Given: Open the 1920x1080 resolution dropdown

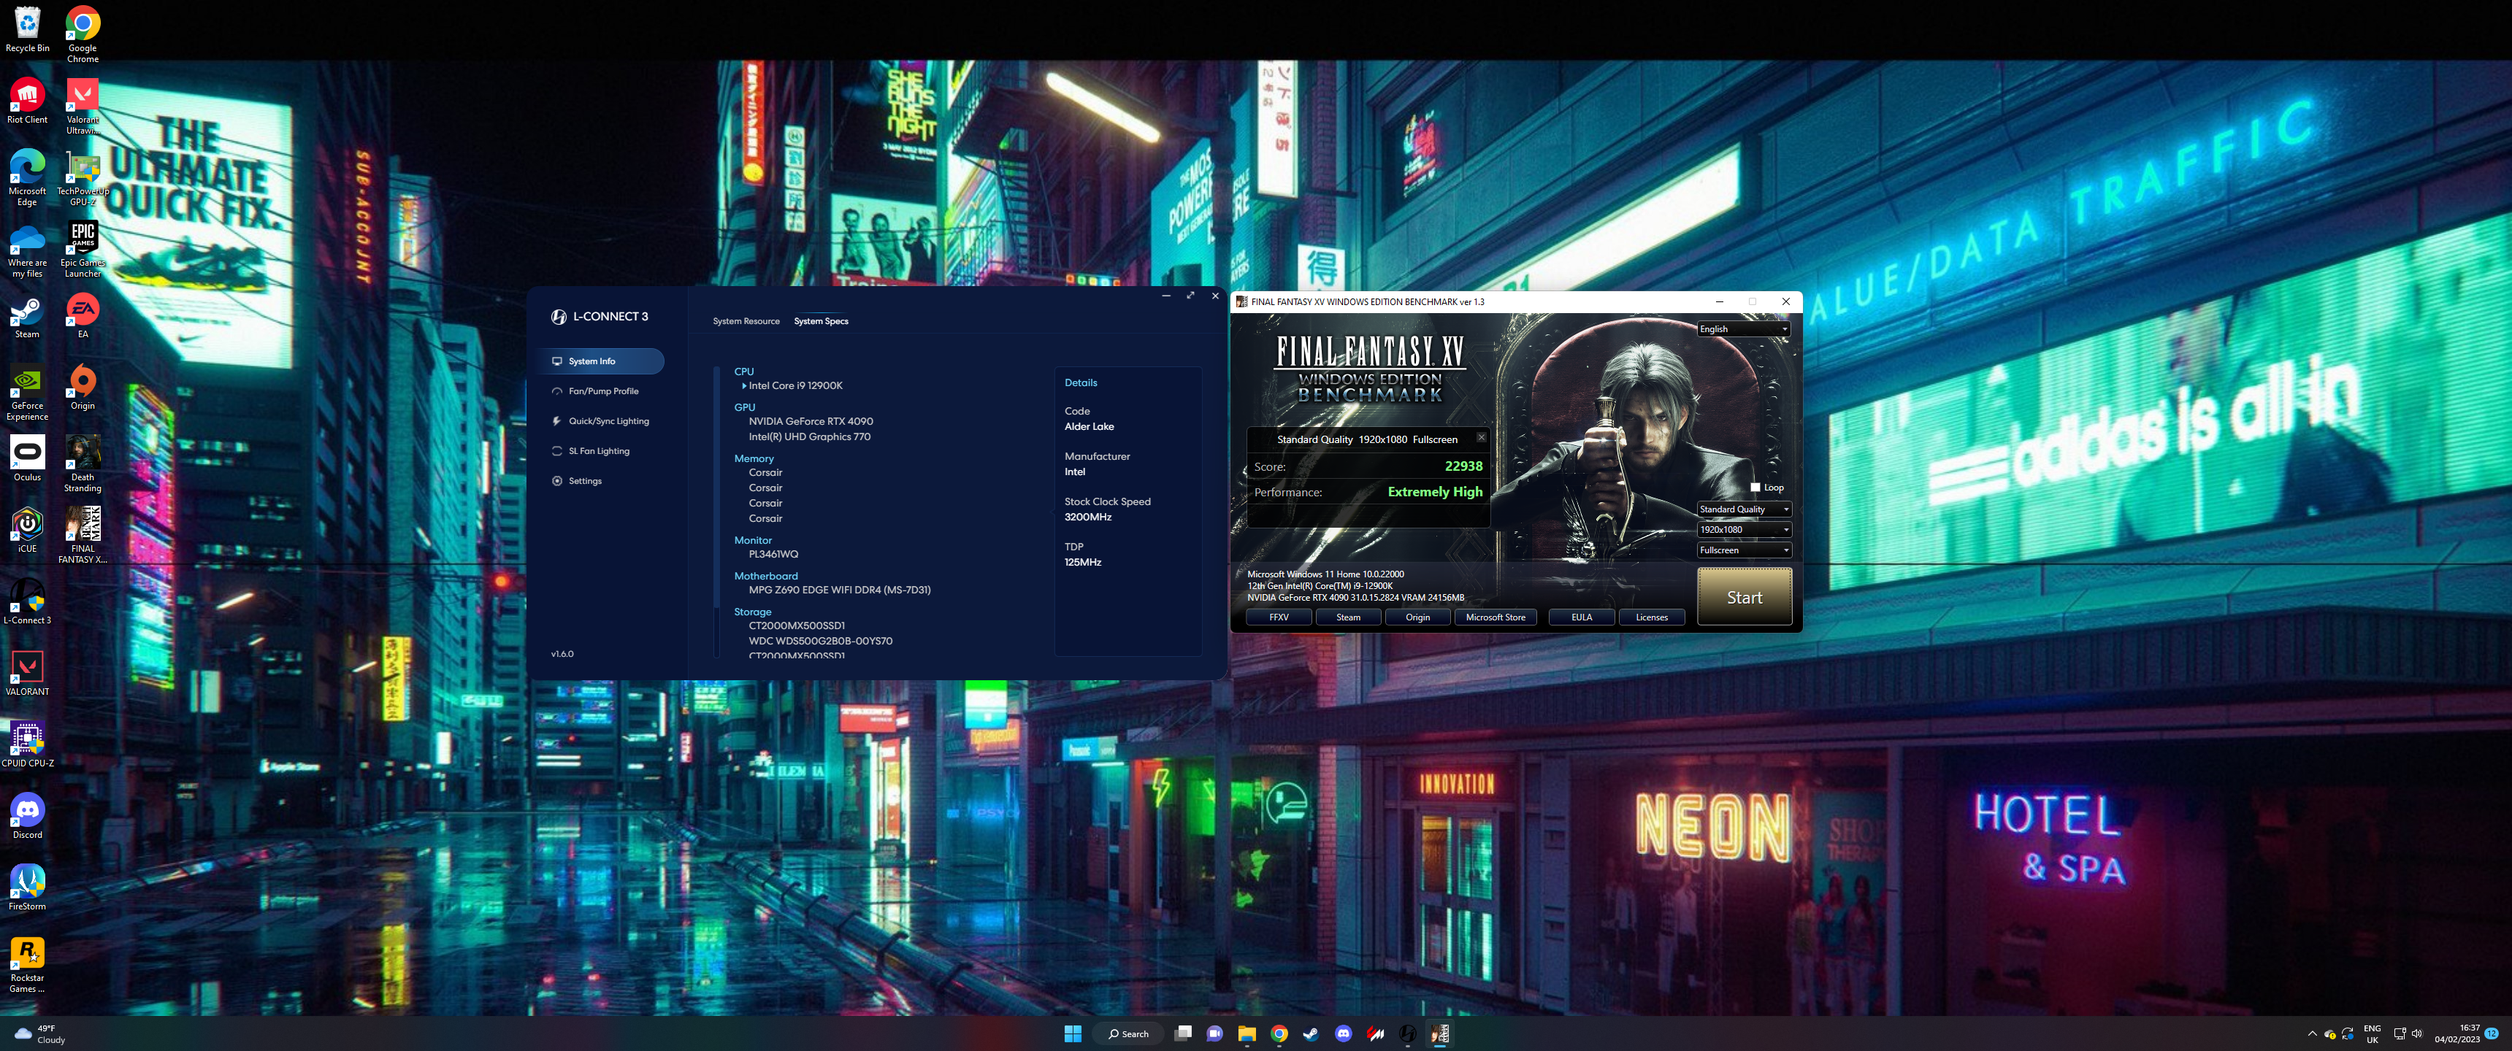Looking at the screenshot, I should point(1744,529).
